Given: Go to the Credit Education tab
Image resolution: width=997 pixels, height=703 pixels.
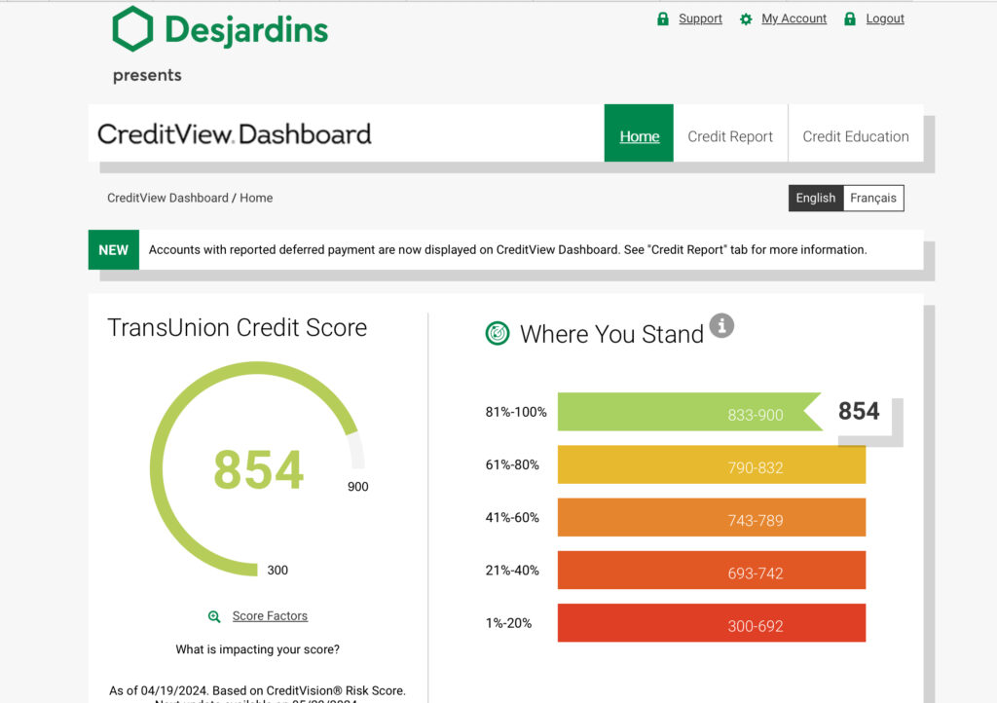Looking at the screenshot, I should tap(855, 136).
